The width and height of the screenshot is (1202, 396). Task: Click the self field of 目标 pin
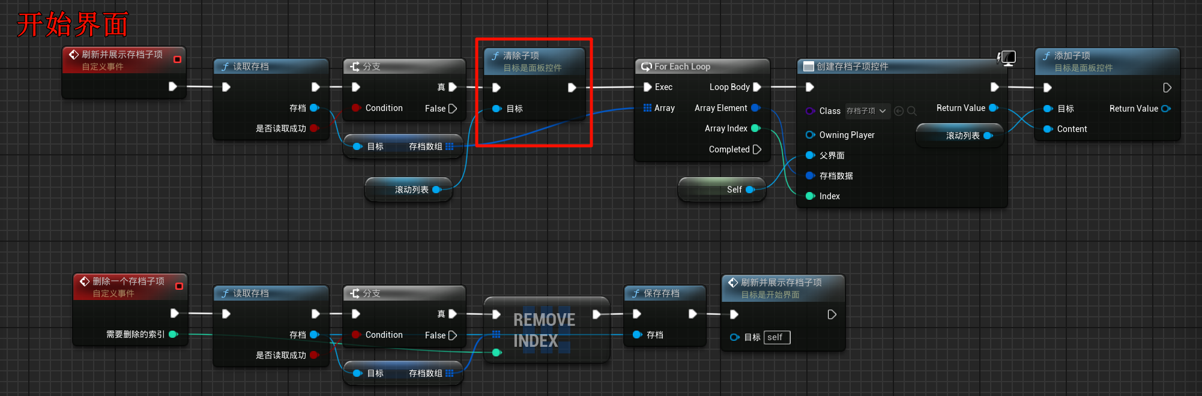click(778, 337)
